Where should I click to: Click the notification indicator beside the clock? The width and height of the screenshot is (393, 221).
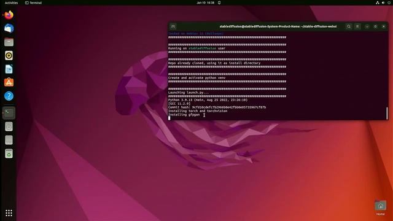pyautogui.click(x=219, y=2)
